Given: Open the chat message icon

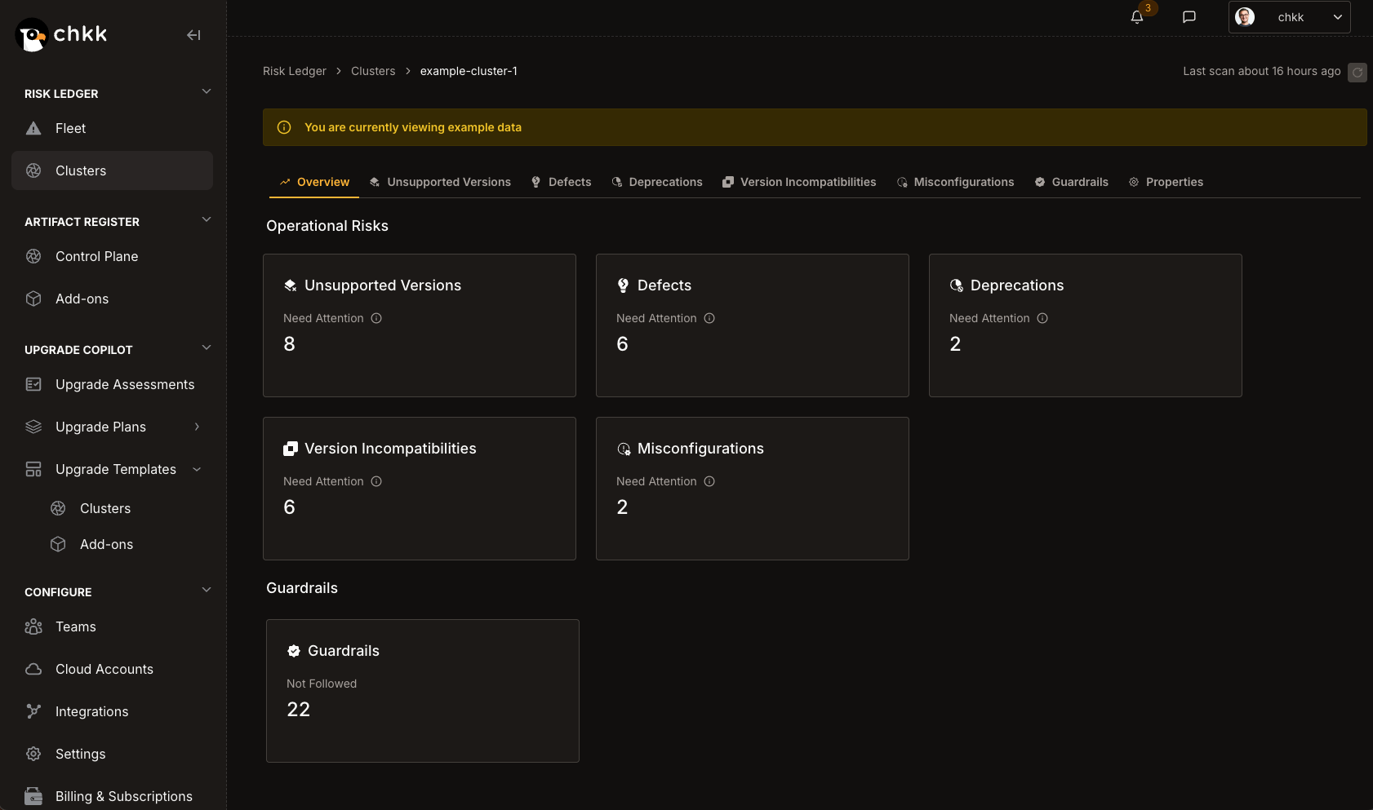Looking at the screenshot, I should tap(1189, 17).
